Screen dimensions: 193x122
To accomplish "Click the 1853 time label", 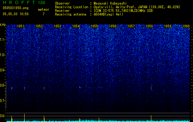I will pos(57,26).
